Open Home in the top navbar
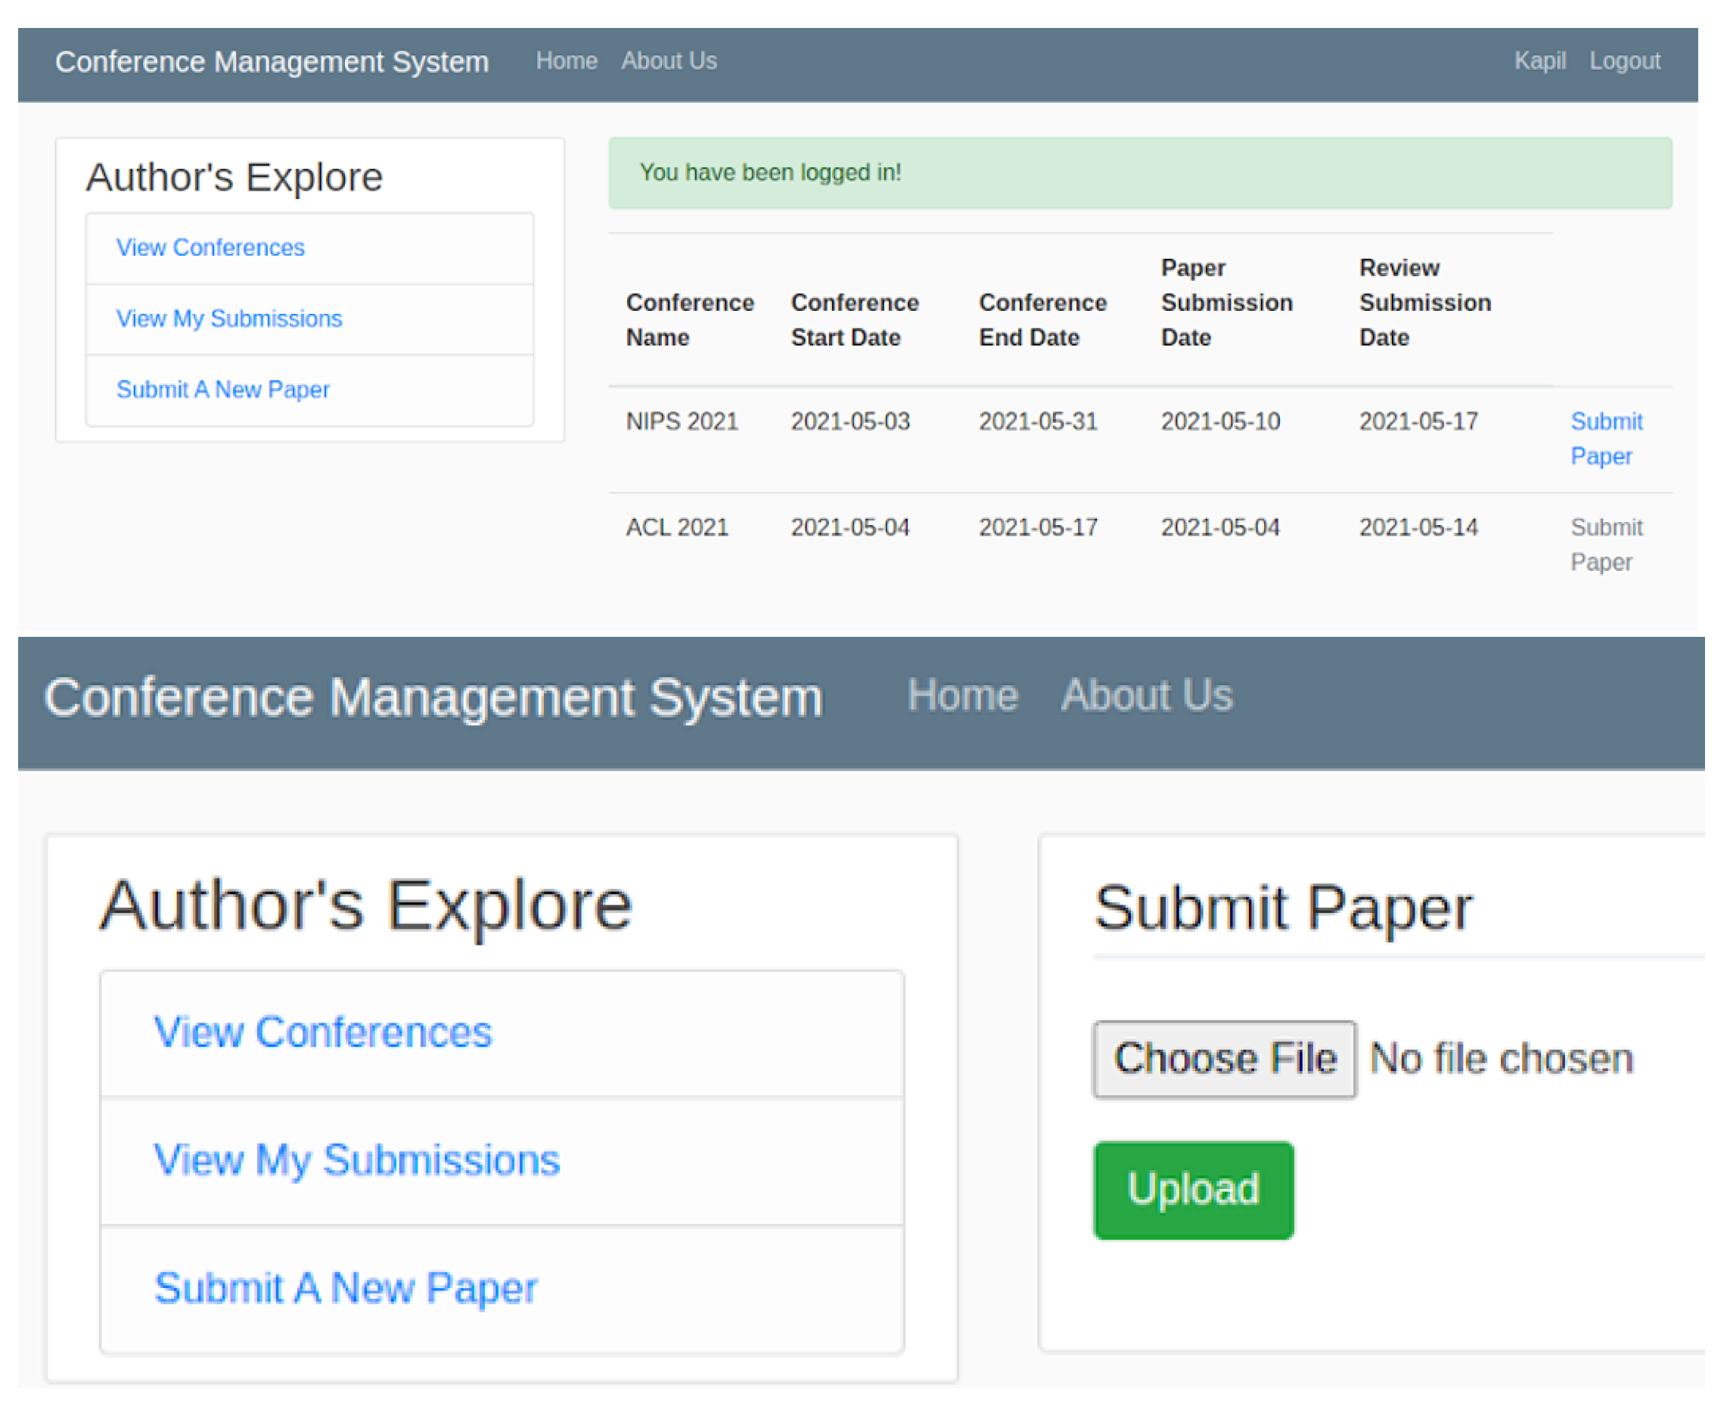This screenshot has width=1730, height=1428. coord(566,61)
